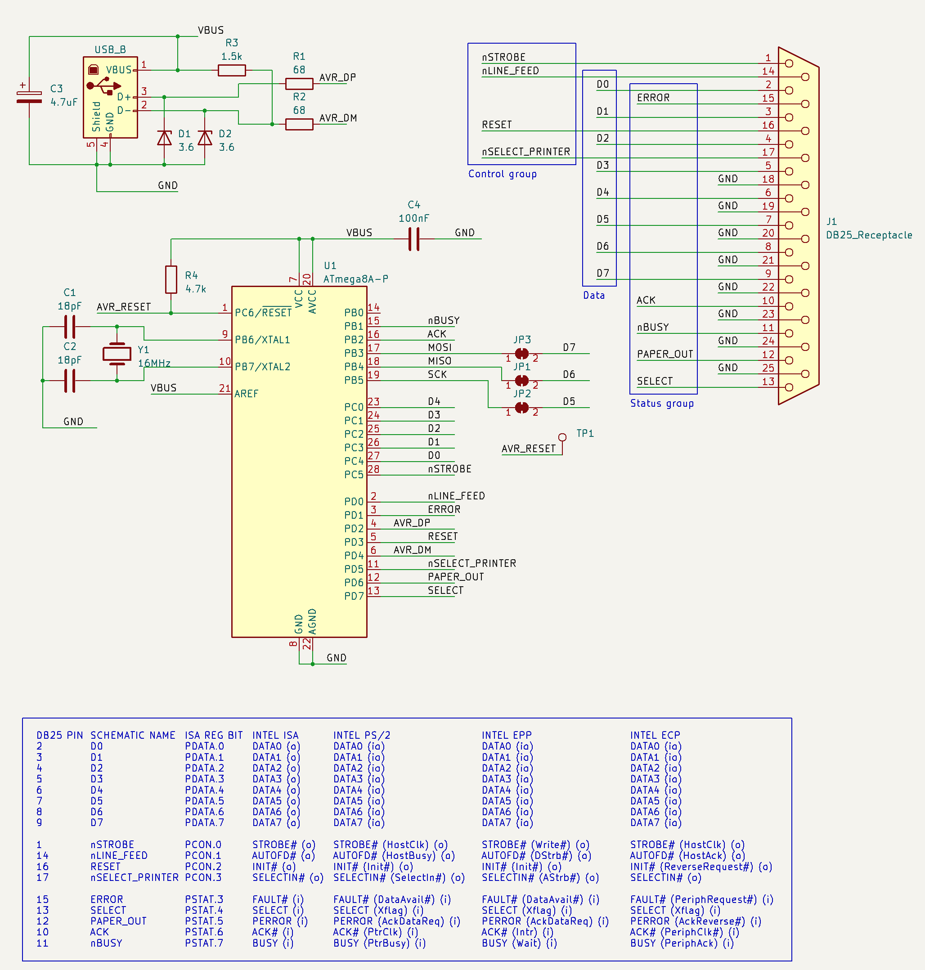Click the AVR_DM label at PD4
This screenshot has height=970, width=925.
point(412,550)
